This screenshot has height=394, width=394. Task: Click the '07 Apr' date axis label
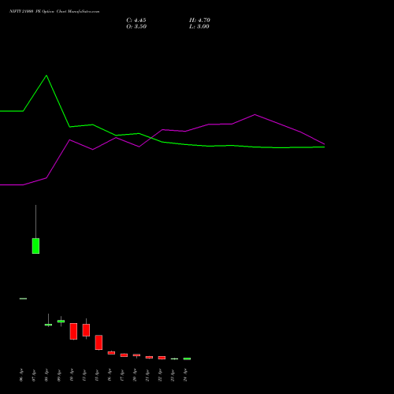pyautogui.click(x=34, y=375)
